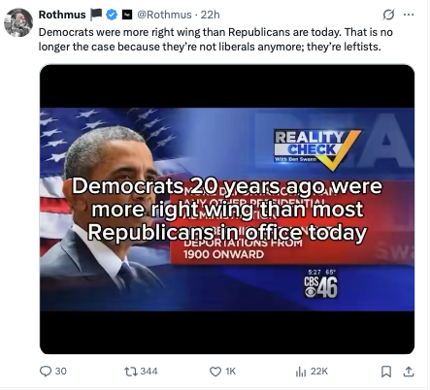This screenshot has width=430, height=390.
Task: Click the reply speech bubble icon
Action: pyautogui.click(x=46, y=372)
